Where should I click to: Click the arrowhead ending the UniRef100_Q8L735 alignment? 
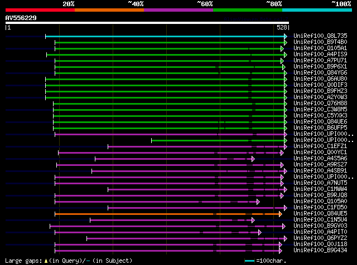286,36
